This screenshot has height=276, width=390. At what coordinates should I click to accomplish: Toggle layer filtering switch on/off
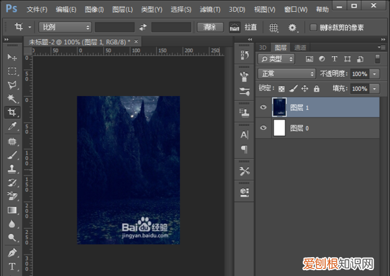pyautogui.click(x=377, y=59)
